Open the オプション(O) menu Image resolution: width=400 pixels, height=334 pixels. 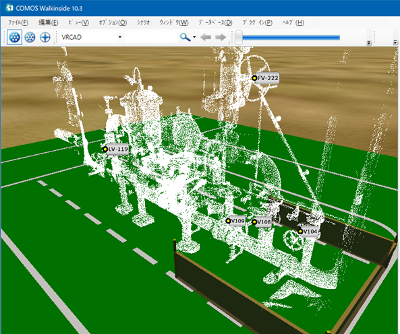coord(113,23)
